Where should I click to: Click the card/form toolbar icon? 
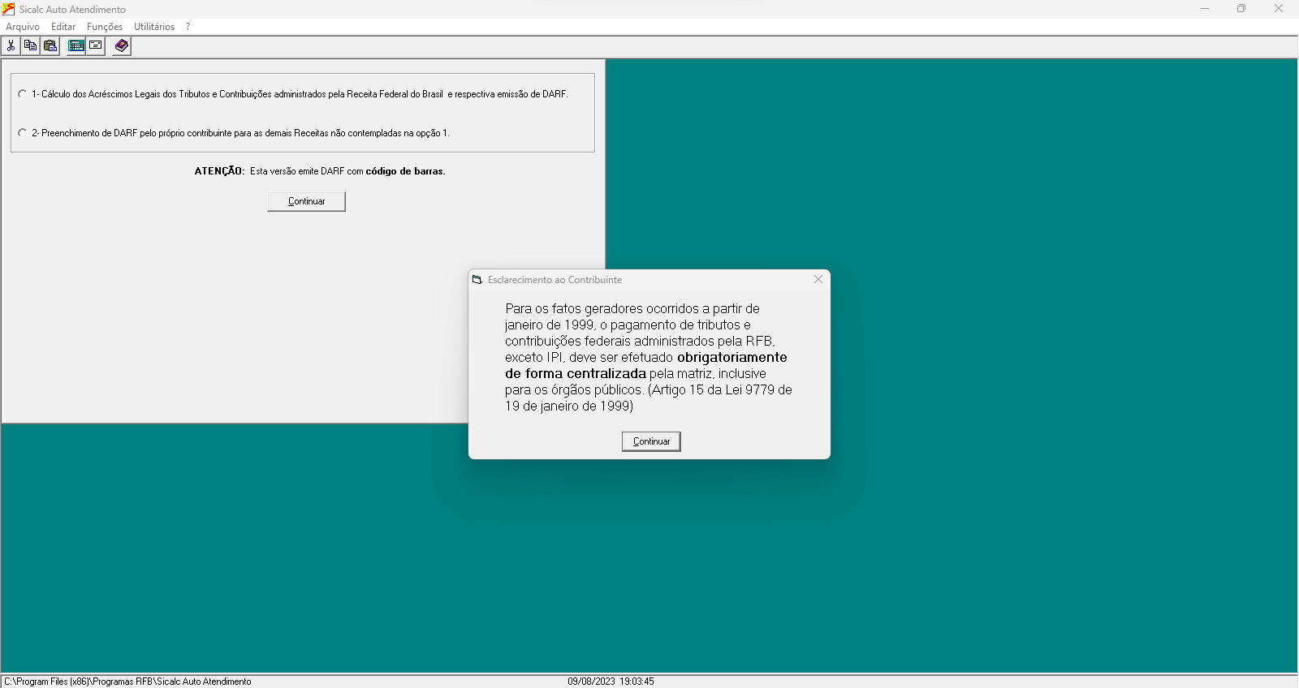(96, 45)
